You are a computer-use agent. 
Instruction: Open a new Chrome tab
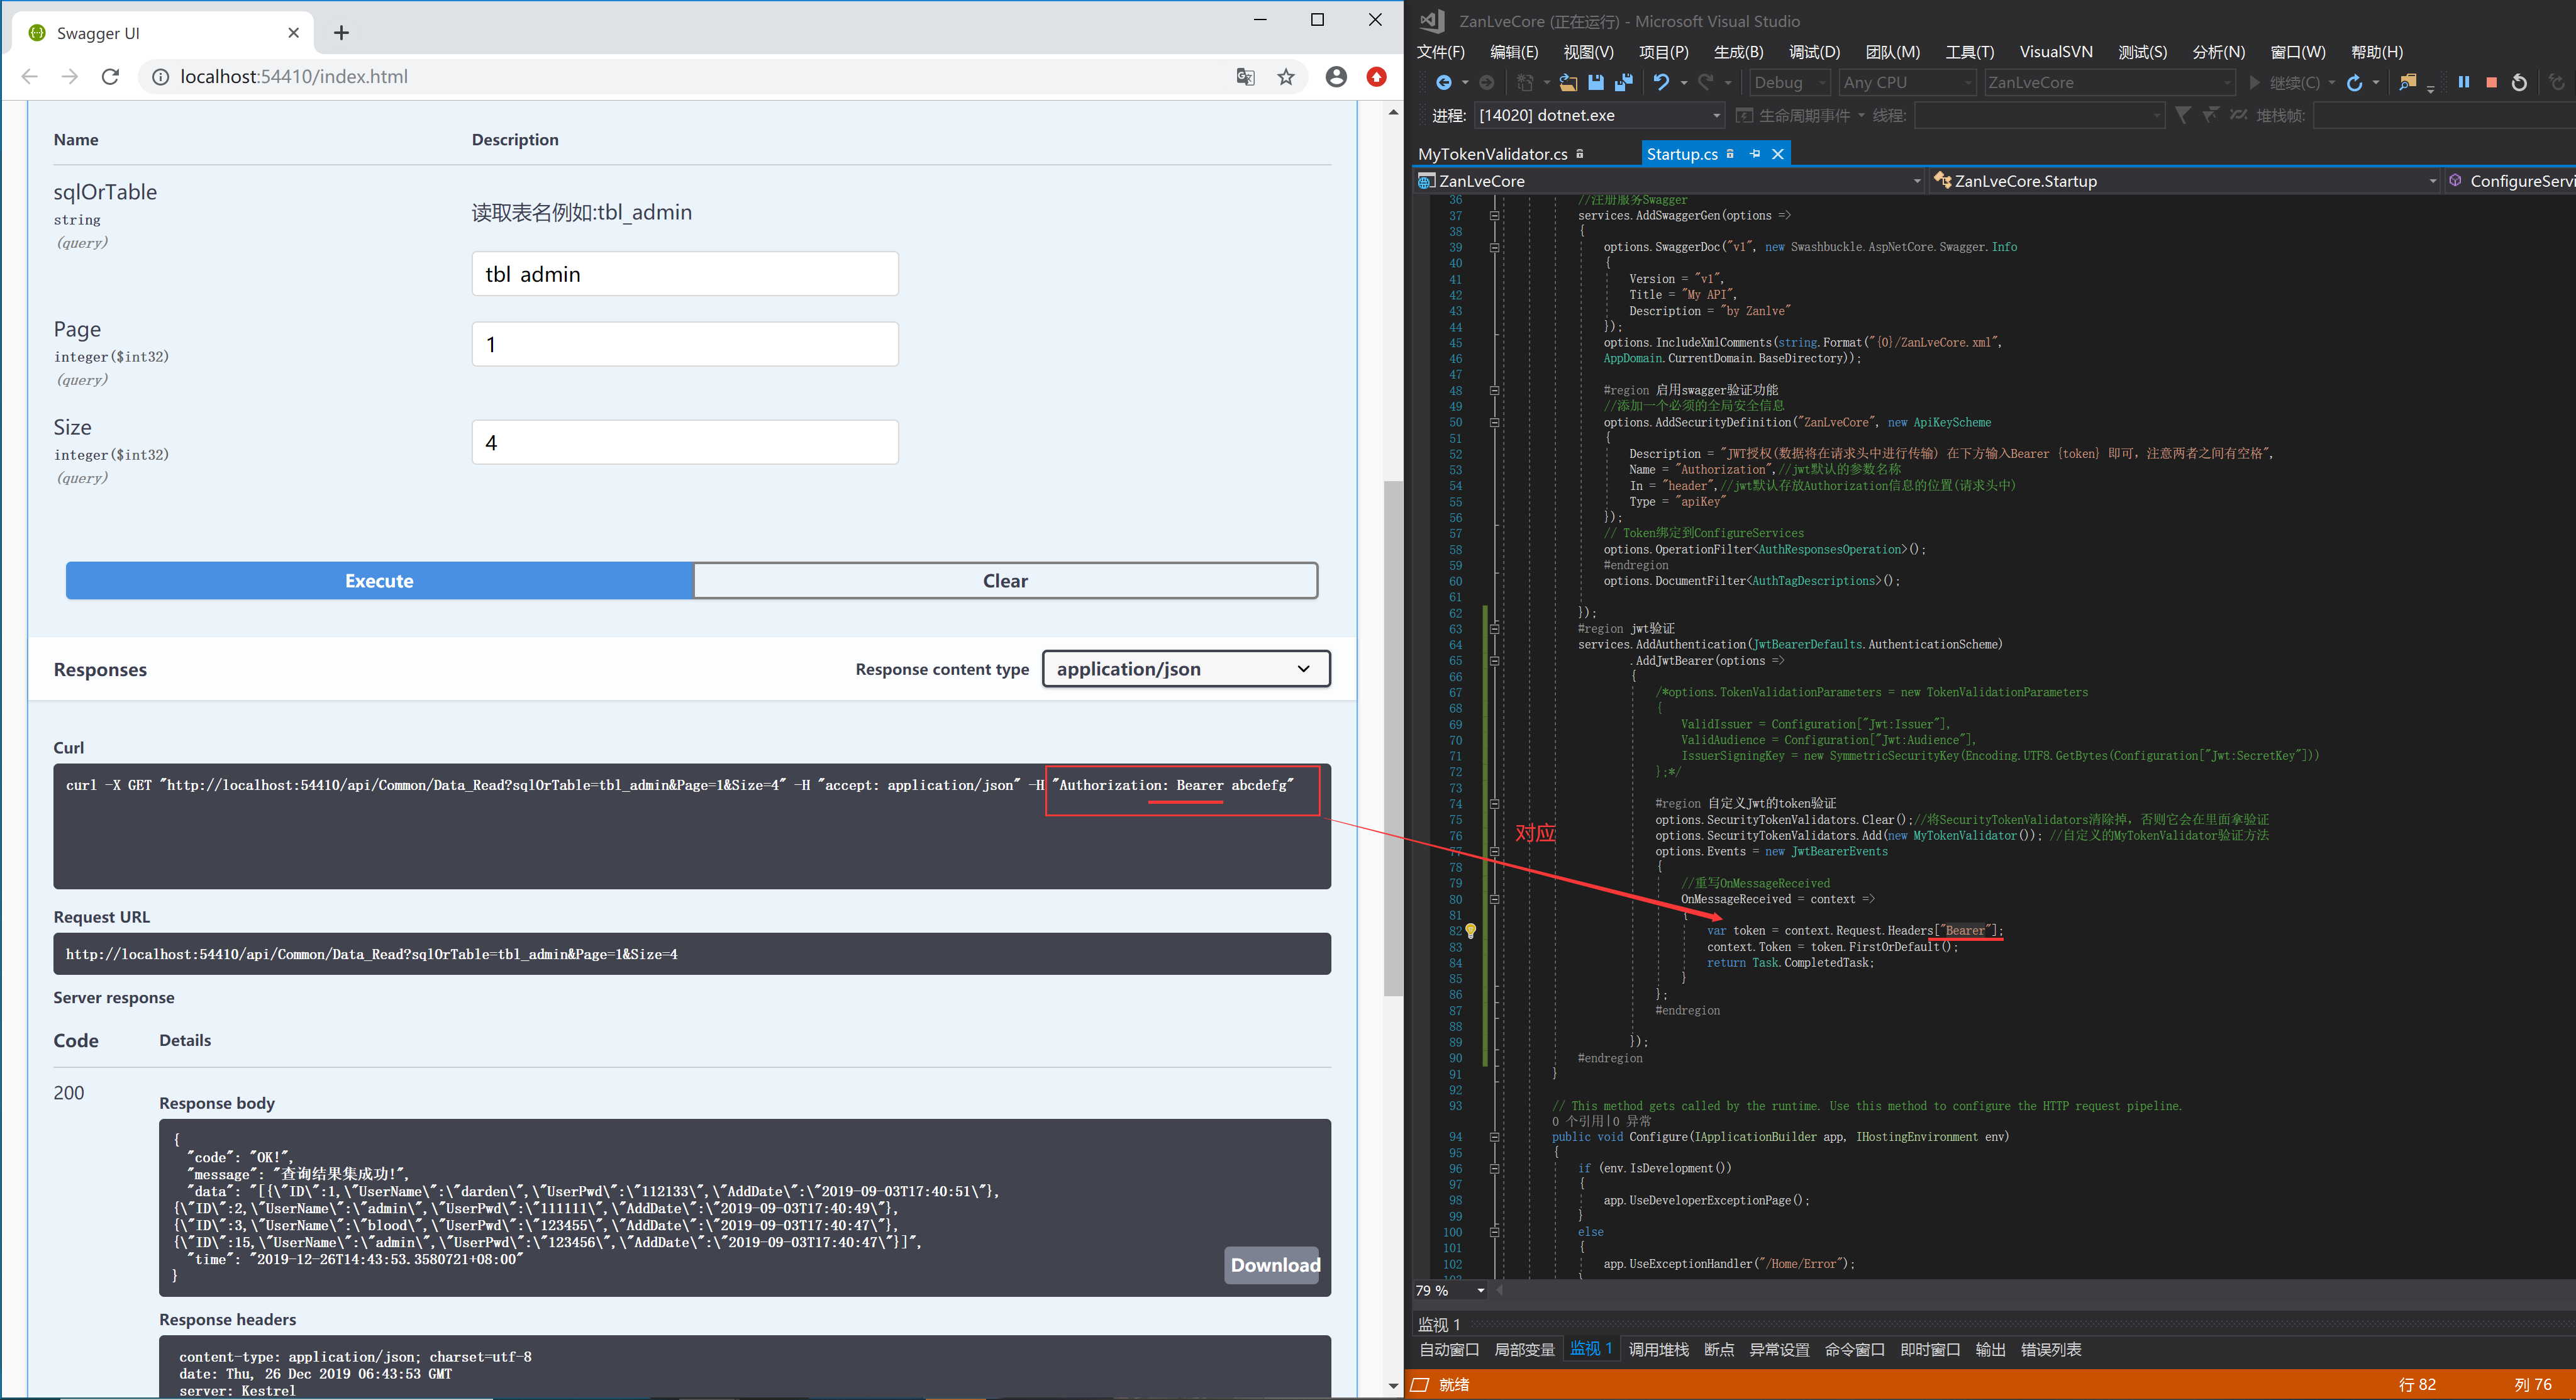click(x=341, y=33)
